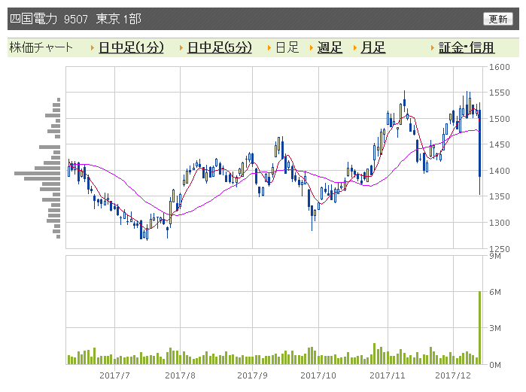Click the orange arrow beside 証金・信用
The width and height of the screenshot is (526, 392).
coord(433,48)
